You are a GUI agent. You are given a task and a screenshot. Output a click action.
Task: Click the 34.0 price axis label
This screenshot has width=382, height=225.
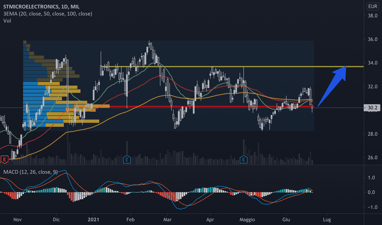point(373,63)
